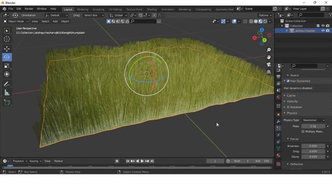This screenshot has width=332, height=186.
Task: Open the Object Data properties tab icon
Action: click(x=279, y=148)
